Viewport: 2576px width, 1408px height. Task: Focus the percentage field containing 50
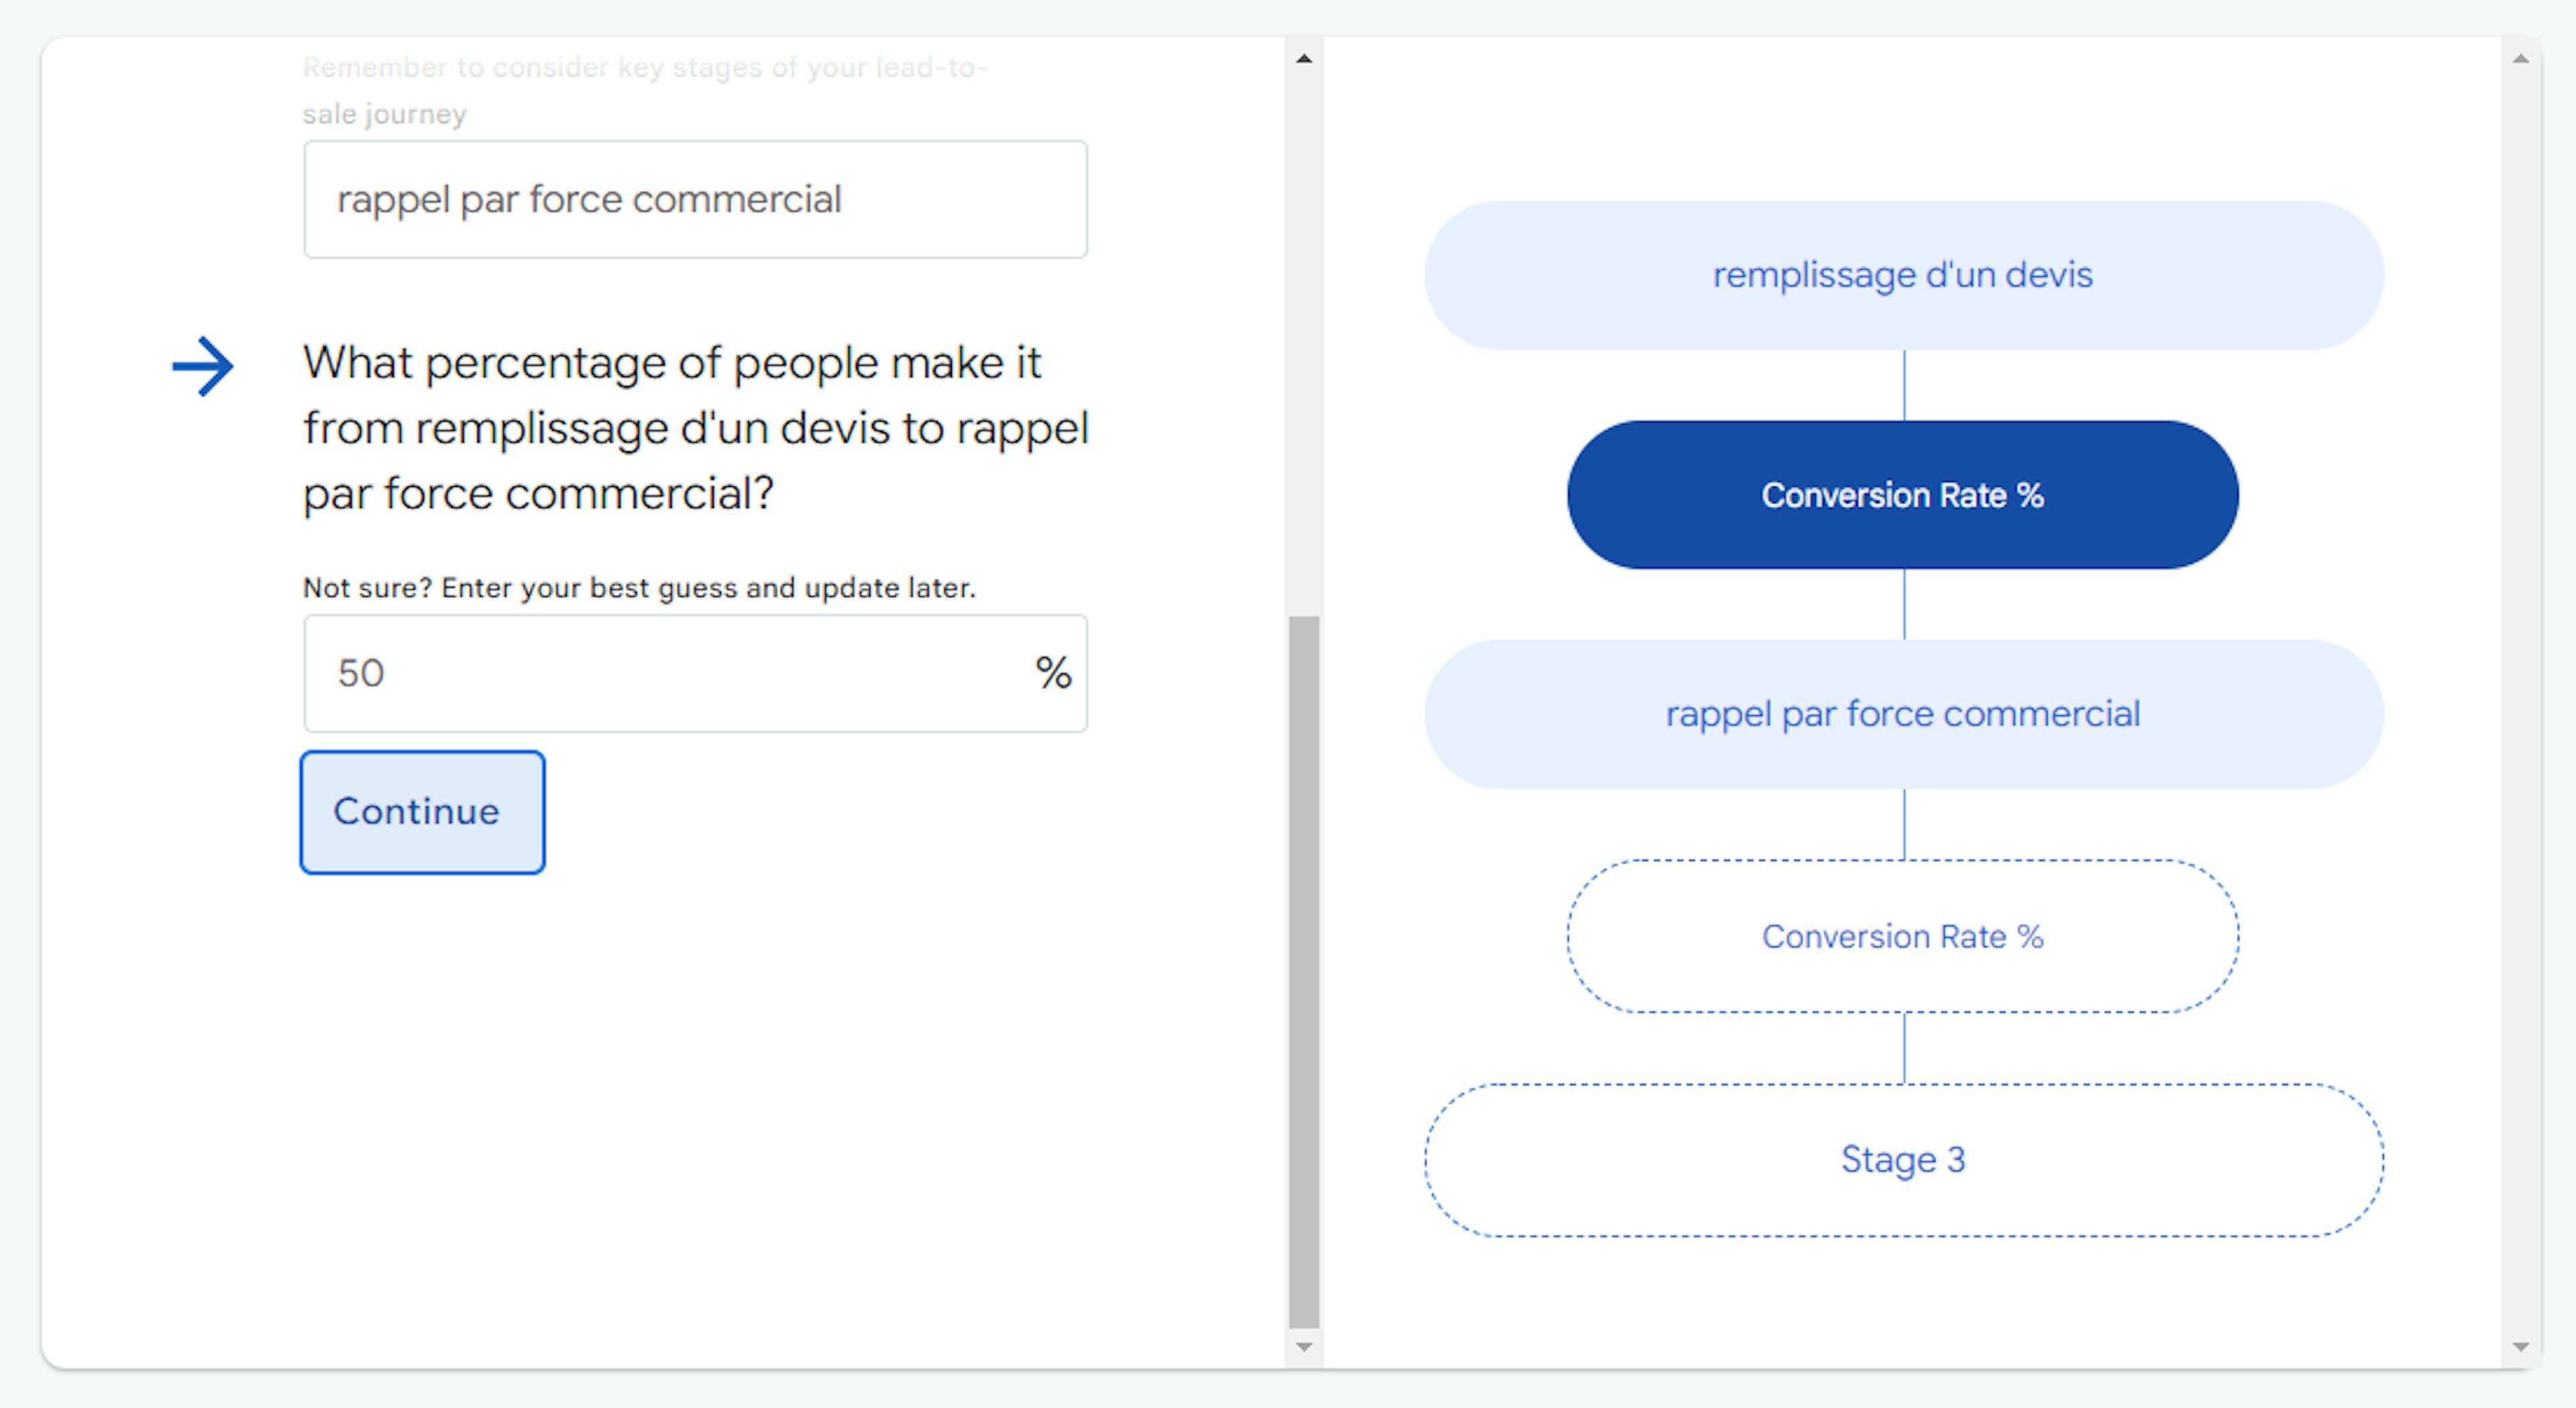[x=660, y=673]
